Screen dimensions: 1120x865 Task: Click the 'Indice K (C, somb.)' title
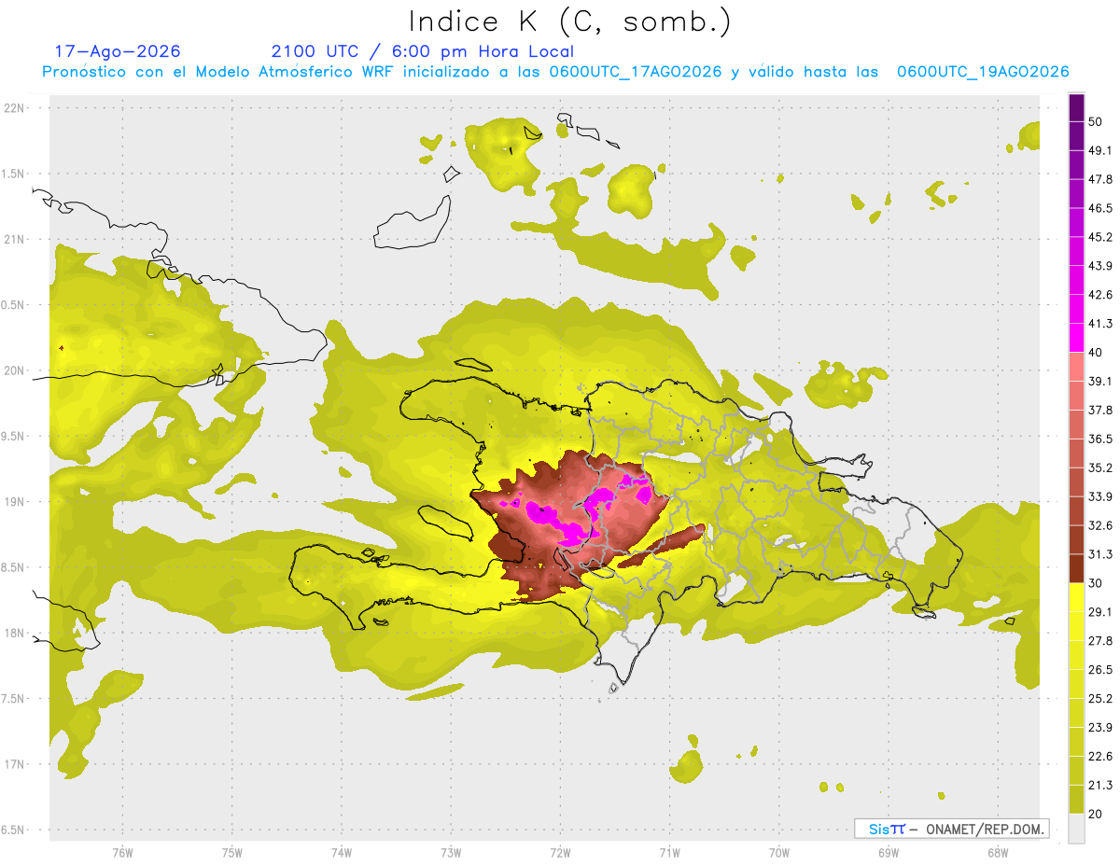(x=569, y=22)
